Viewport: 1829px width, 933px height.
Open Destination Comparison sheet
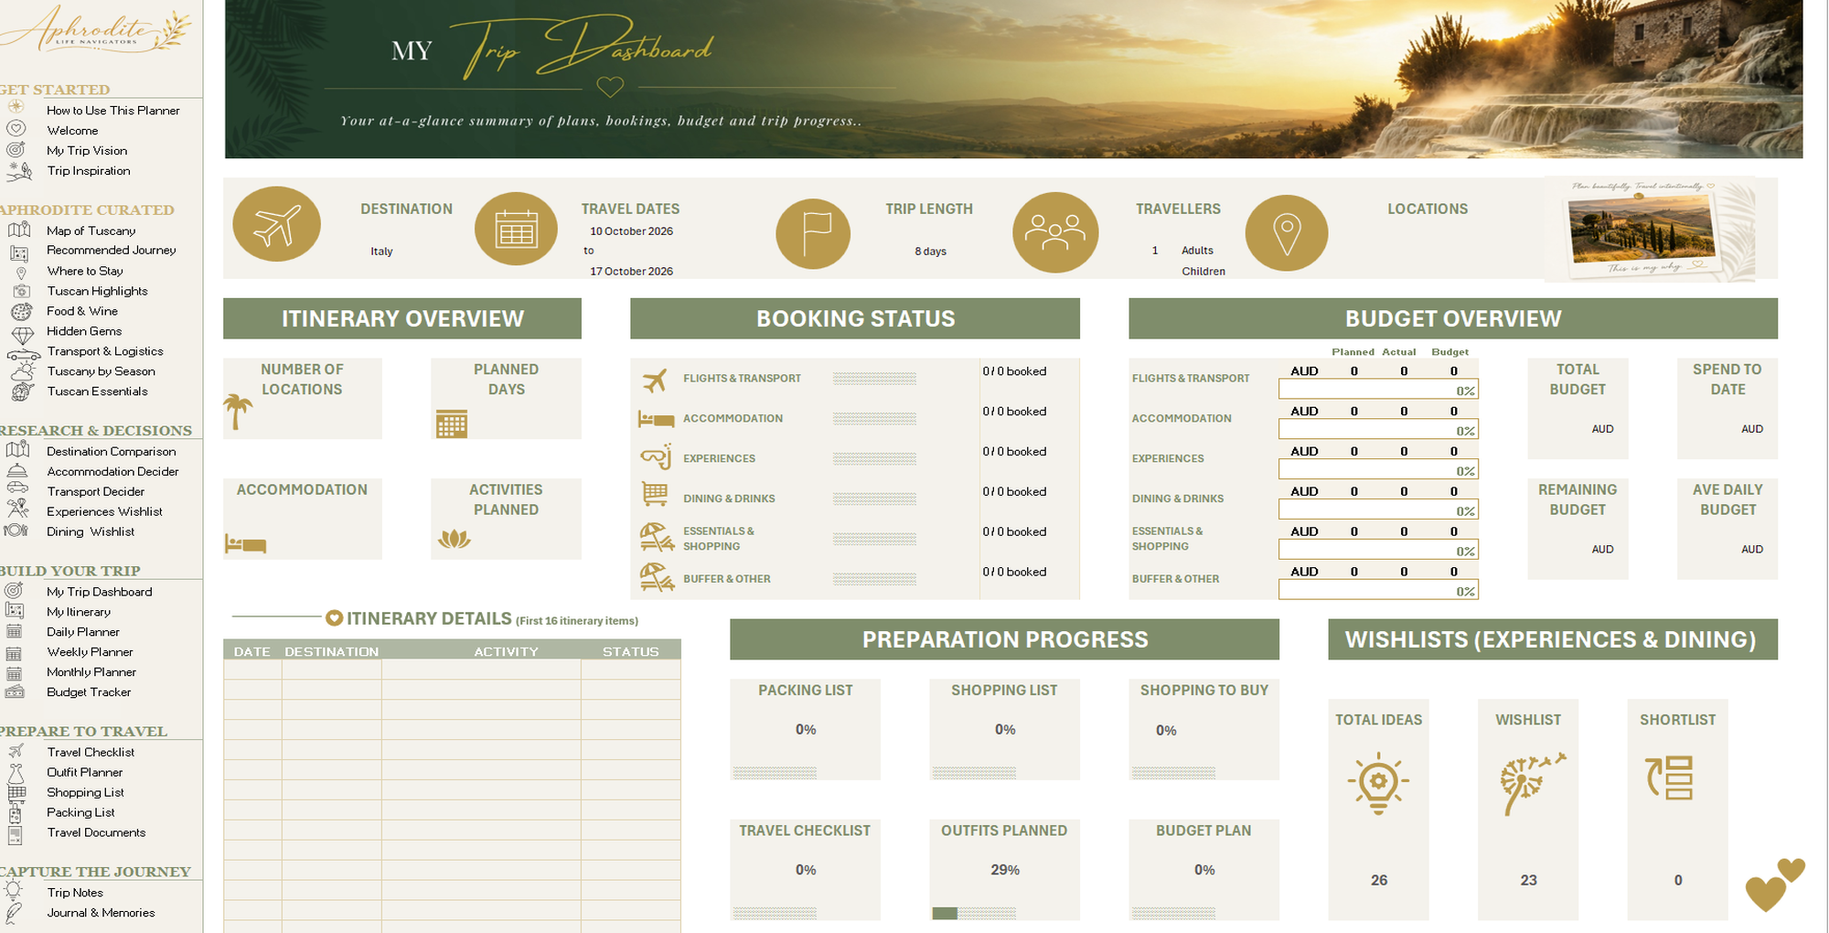pos(112,452)
